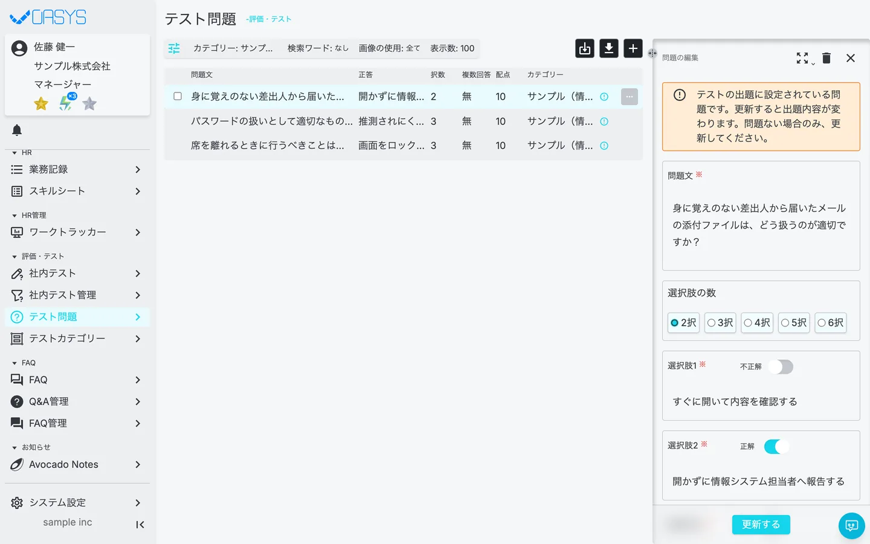Click the import questions icon button
The width and height of the screenshot is (870, 544).
(x=585, y=48)
